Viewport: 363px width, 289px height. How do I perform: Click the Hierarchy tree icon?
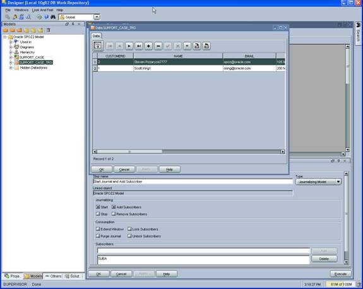(x=16, y=52)
